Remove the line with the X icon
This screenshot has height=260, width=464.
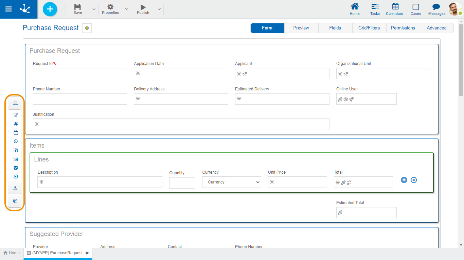pyautogui.click(x=414, y=180)
